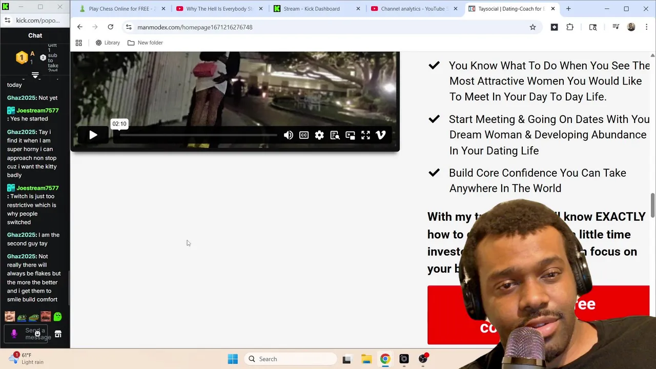Click the Kick logo in chat window
This screenshot has height=369, width=656.
[x=6, y=7]
